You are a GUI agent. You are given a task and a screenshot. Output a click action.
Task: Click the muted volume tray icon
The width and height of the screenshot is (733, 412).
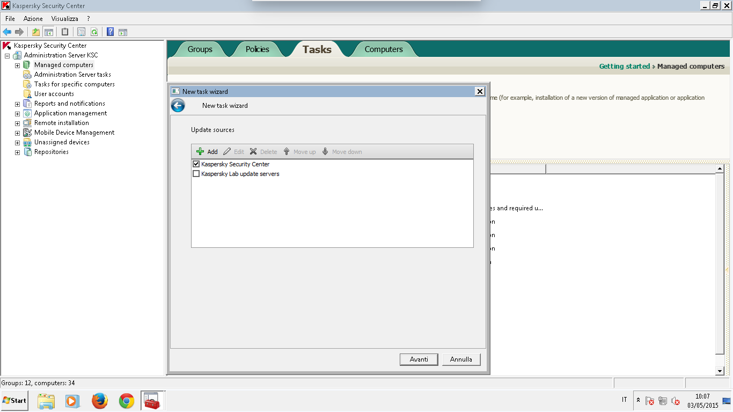click(676, 401)
